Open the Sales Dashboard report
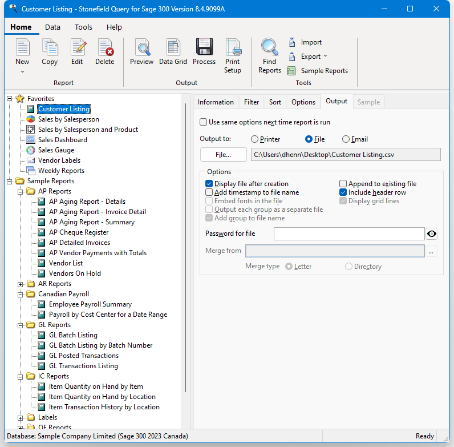 (x=63, y=140)
